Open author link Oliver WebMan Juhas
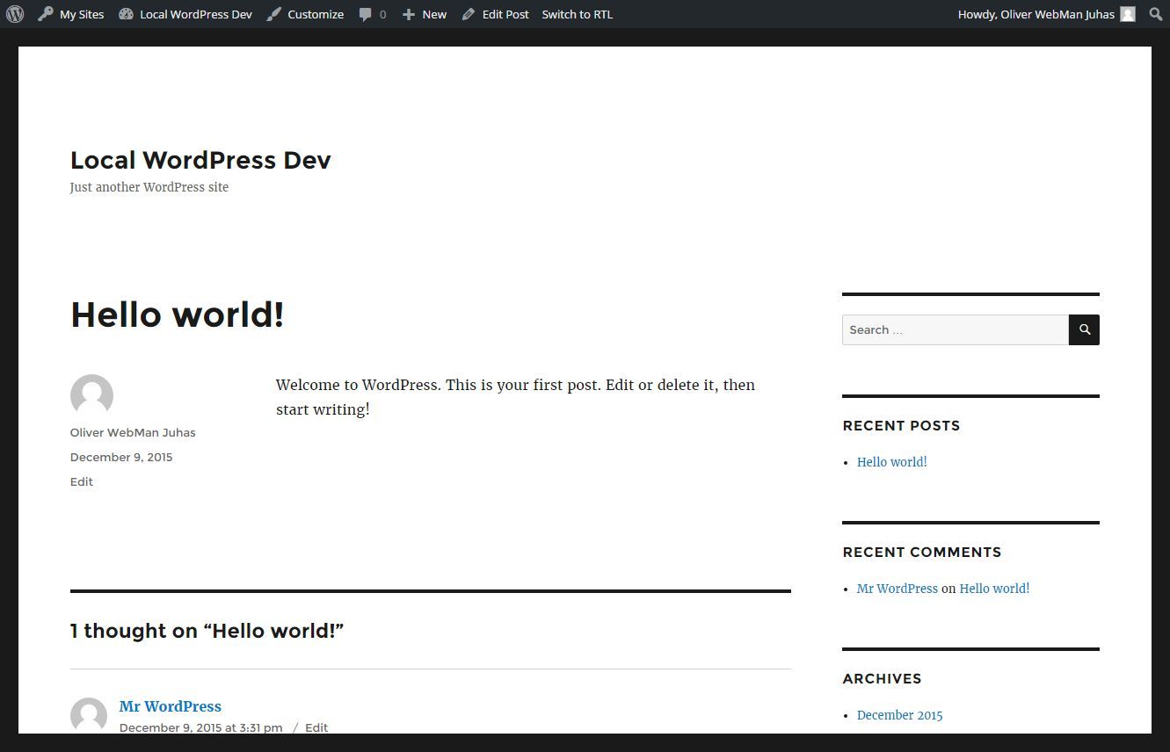The image size is (1170, 752). [x=133, y=432]
